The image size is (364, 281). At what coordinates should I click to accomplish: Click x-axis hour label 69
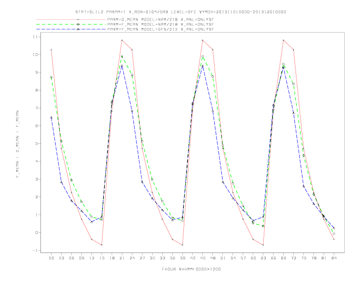coord(284,258)
